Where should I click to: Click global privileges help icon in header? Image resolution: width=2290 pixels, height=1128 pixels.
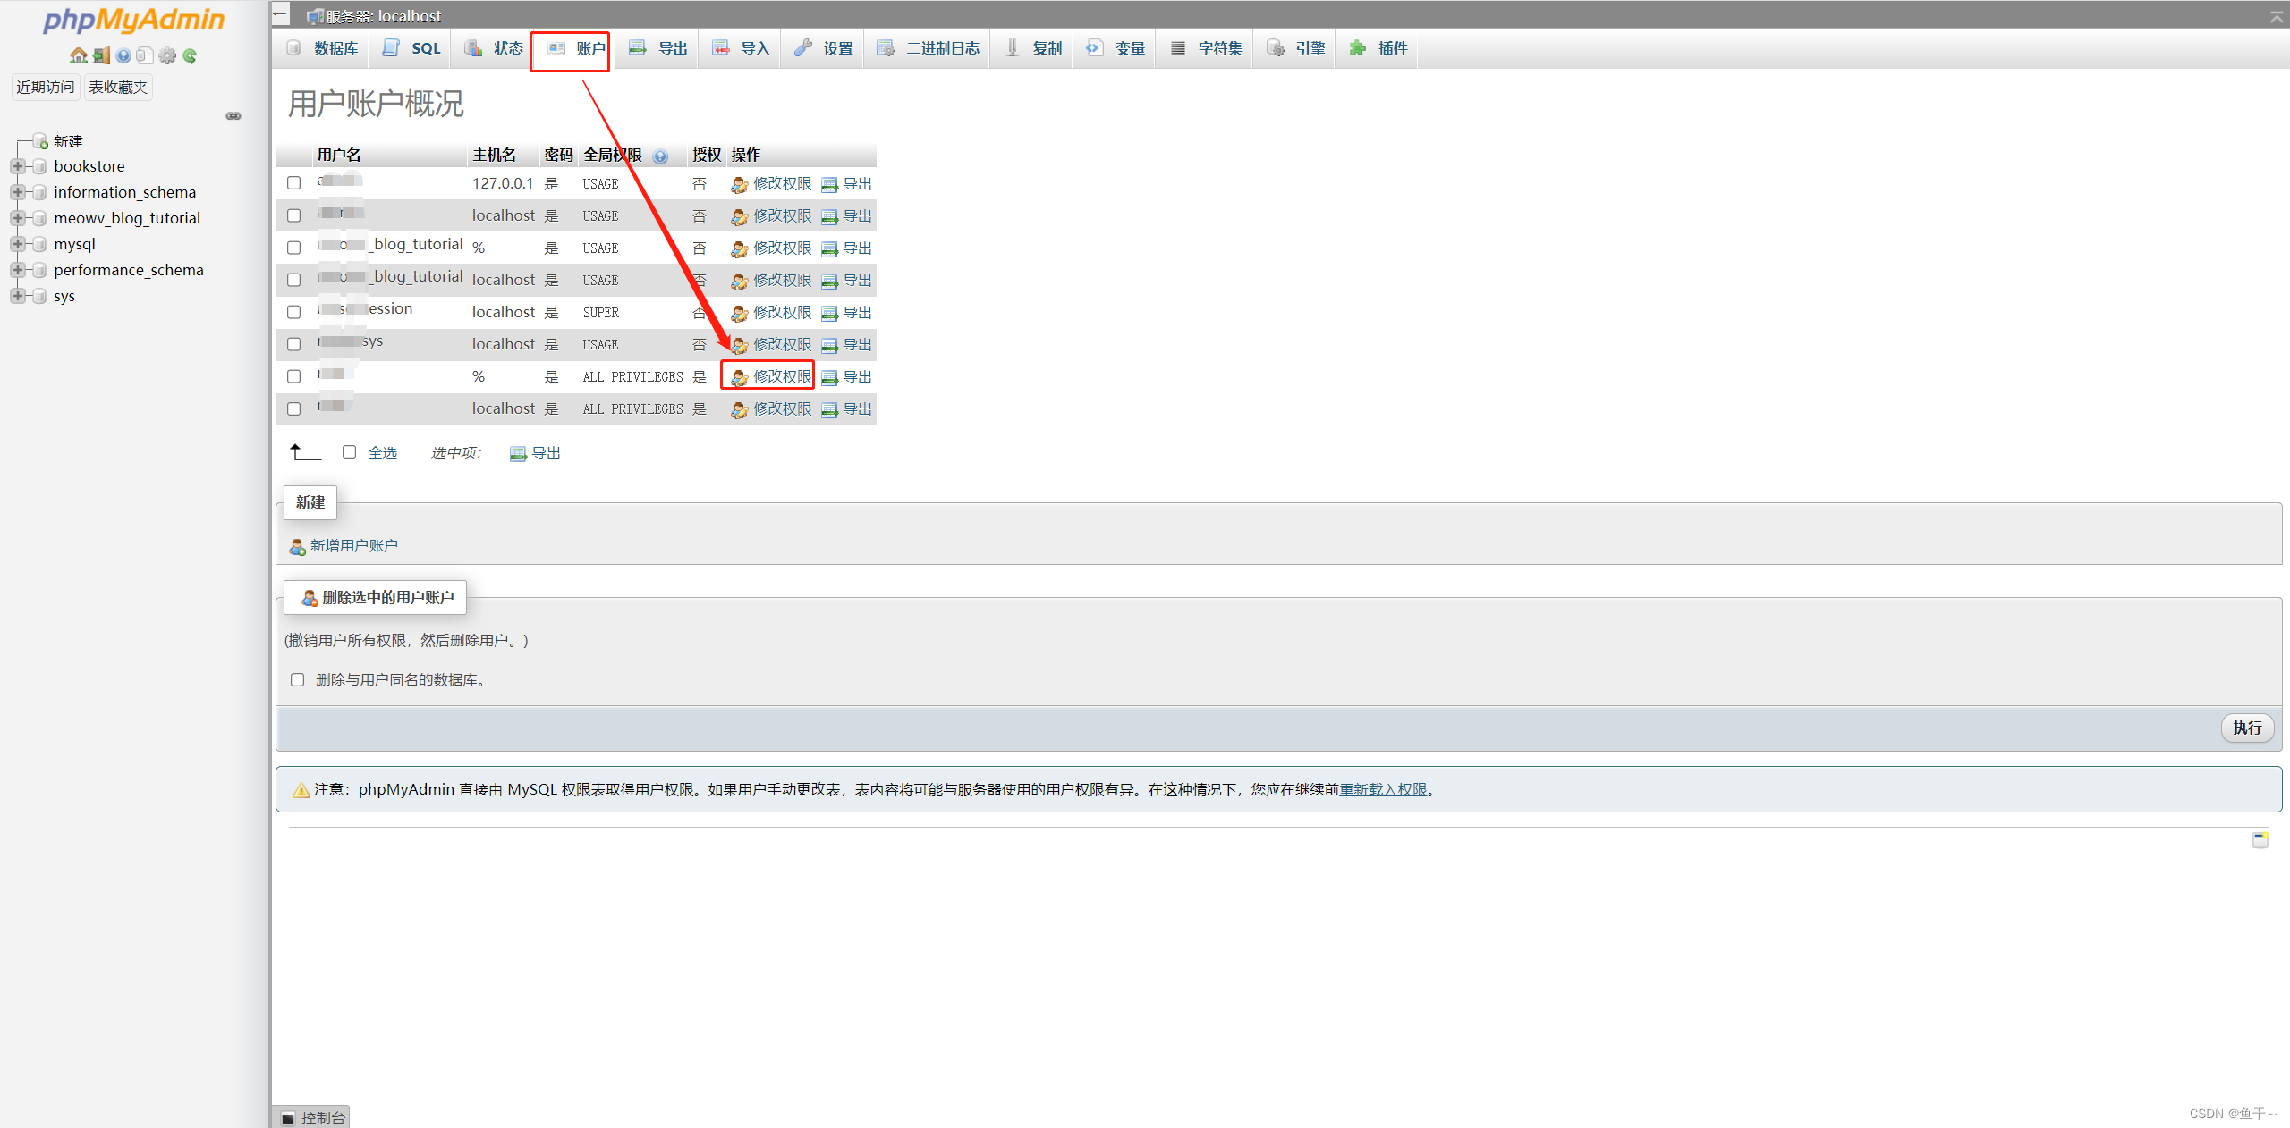[660, 156]
